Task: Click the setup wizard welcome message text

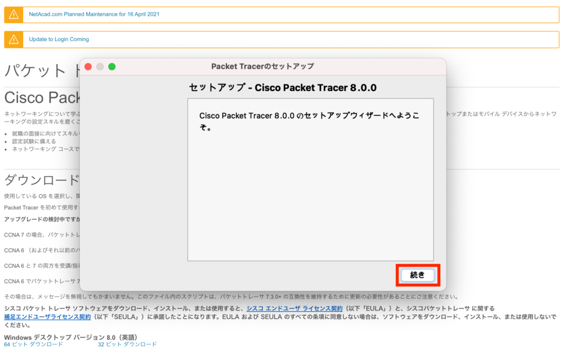Action: pos(309,121)
